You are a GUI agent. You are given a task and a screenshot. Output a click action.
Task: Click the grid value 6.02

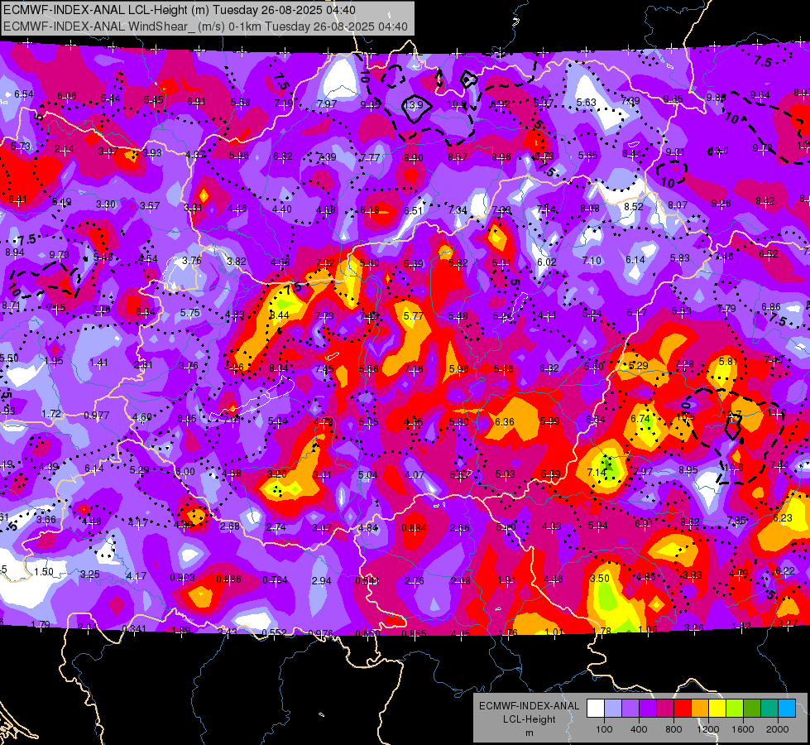547,262
